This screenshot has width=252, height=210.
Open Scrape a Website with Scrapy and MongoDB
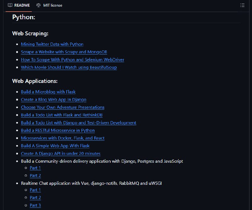[64, 52]
